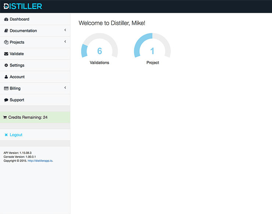Click the Support speech bubble icon

click(x=6, y=100)
